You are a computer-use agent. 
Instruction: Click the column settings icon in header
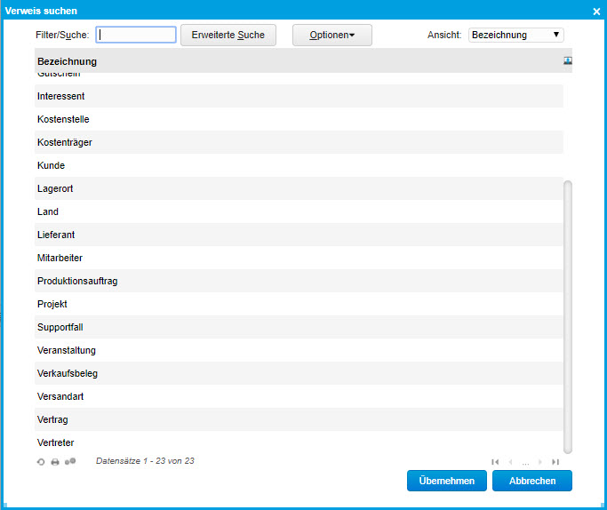point(568,60)
